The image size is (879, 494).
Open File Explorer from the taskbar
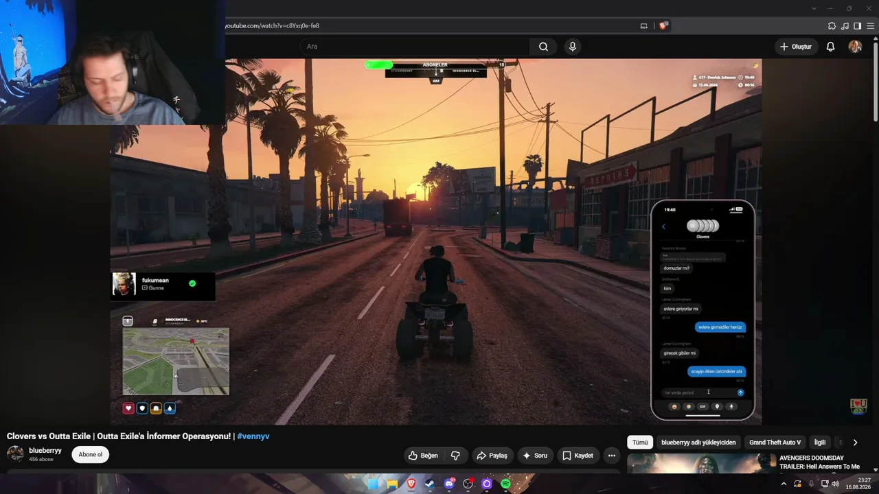click(x=392, y=484)
